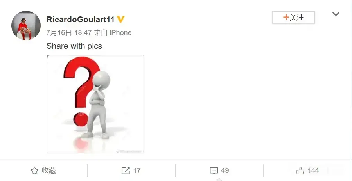352x181 pixels.
Task: Open comments via the 49 count
Action: pyautogui.click(x=225, y=171)
